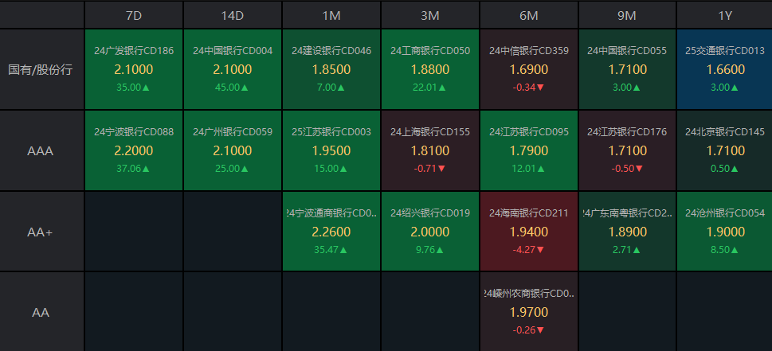772x351 pixels.
Task: Open the 24工商银行CD050 name link
Action: (430, 51)
